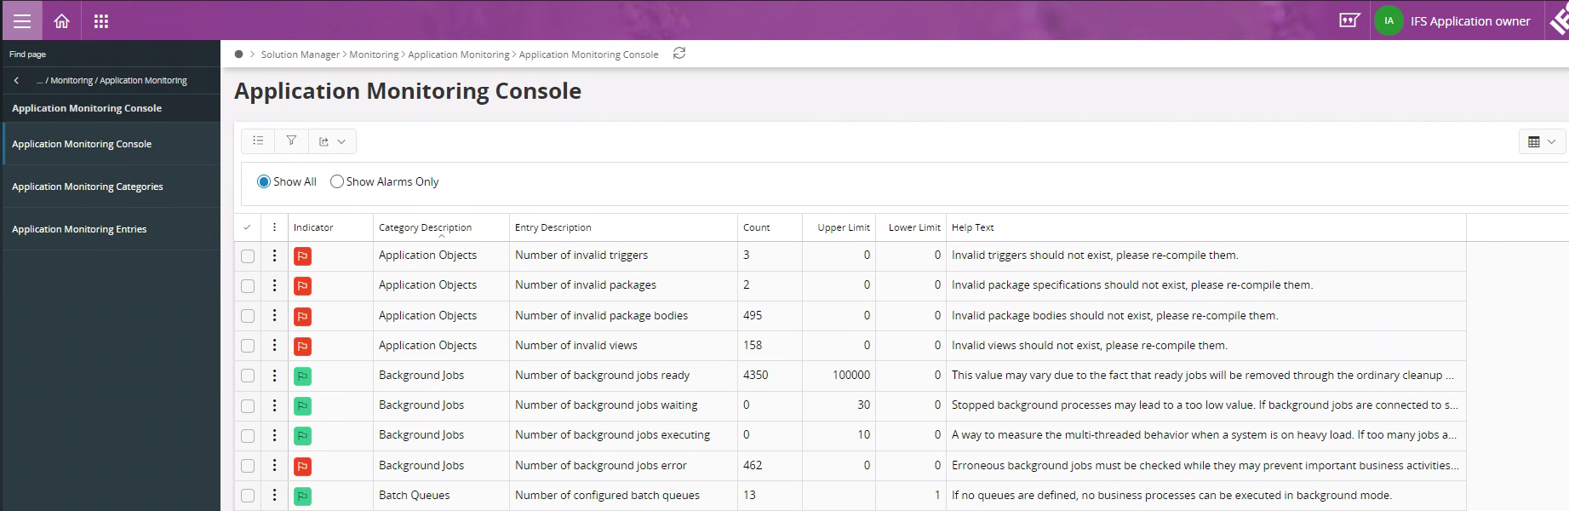The height and width of the screenshot is (511, 1569).
Task: Open row menu for invalid triggers
Action: [274, 255]
